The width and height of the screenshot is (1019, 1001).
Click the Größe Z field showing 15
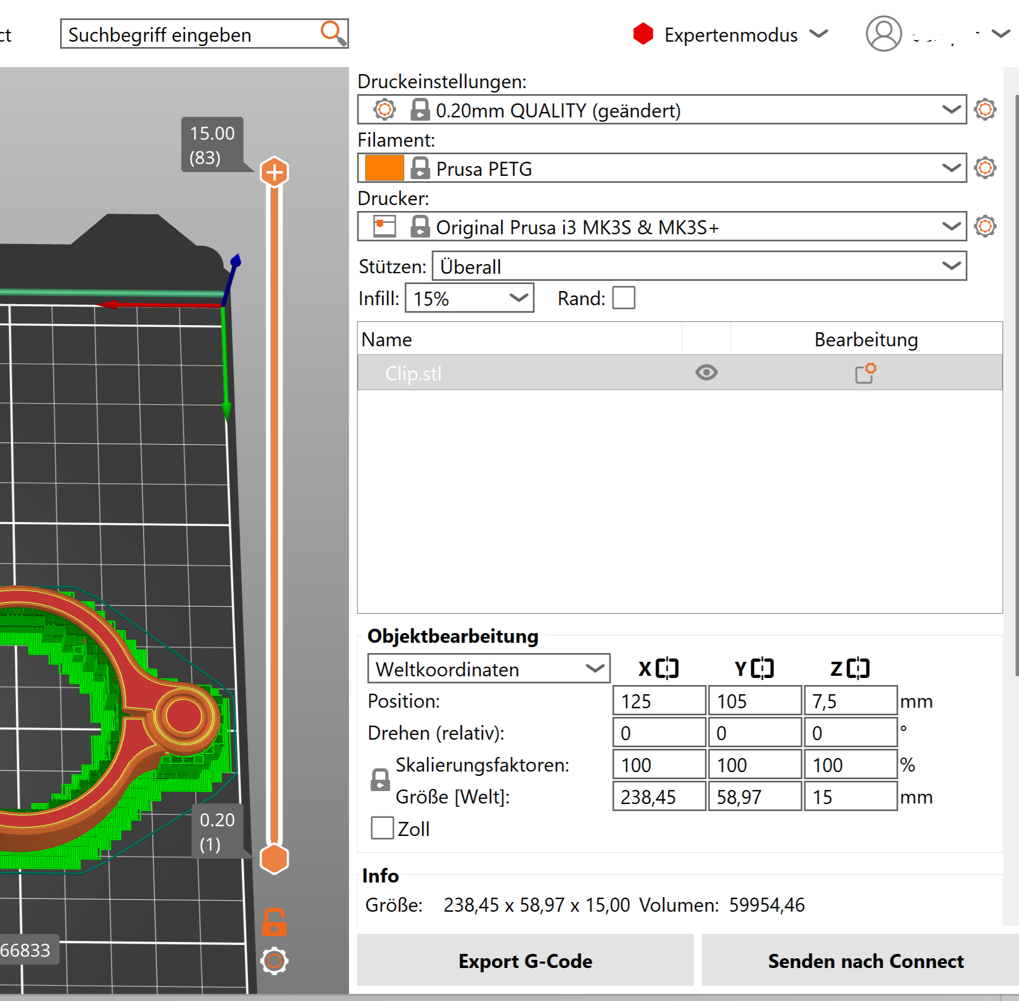pos(851,796)
